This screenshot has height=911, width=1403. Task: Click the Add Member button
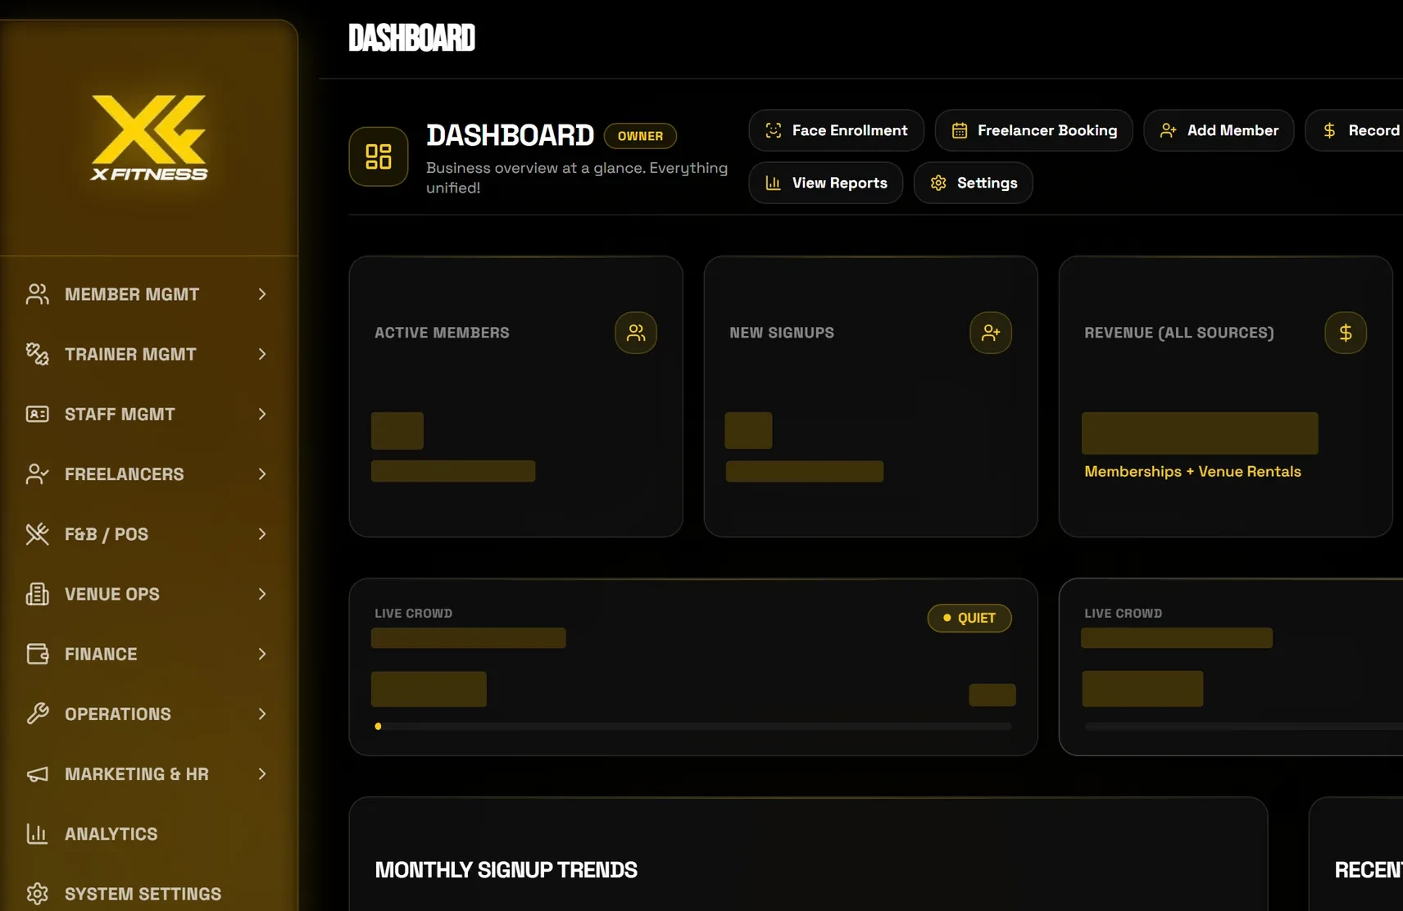coord(1219,130)
